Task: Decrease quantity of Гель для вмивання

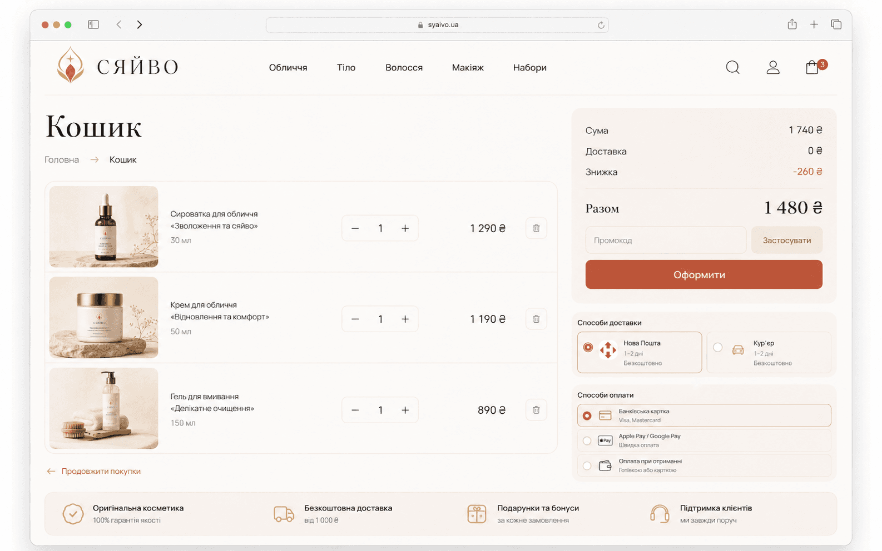Action: coord(355,410)
